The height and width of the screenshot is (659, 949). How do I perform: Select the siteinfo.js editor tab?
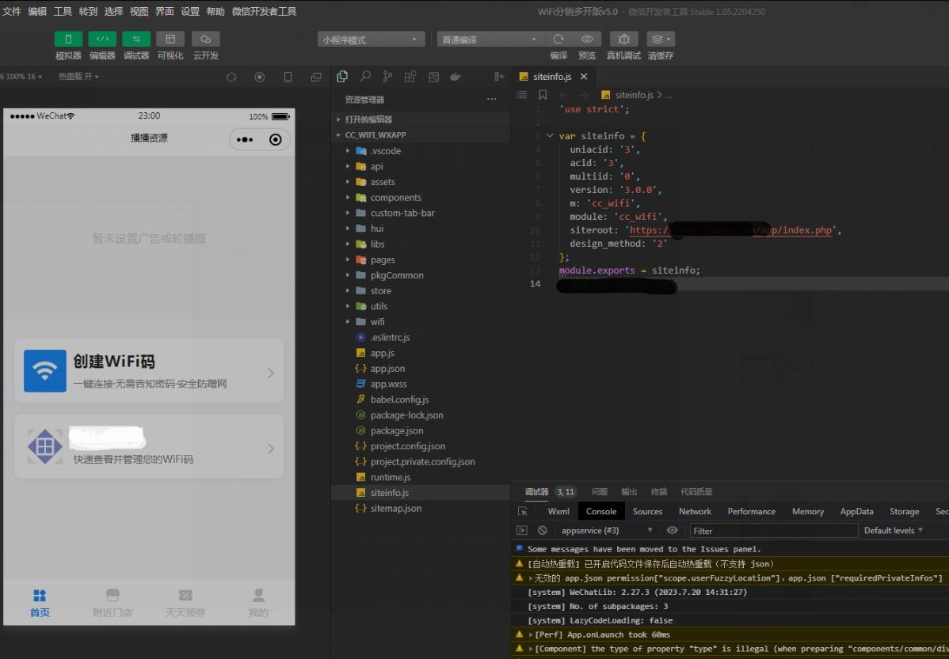pyautogui.click(x=553, y=76)
